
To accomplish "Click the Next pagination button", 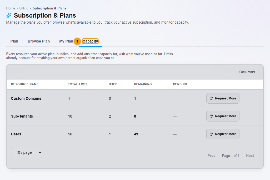I will [x=250, y=156].
